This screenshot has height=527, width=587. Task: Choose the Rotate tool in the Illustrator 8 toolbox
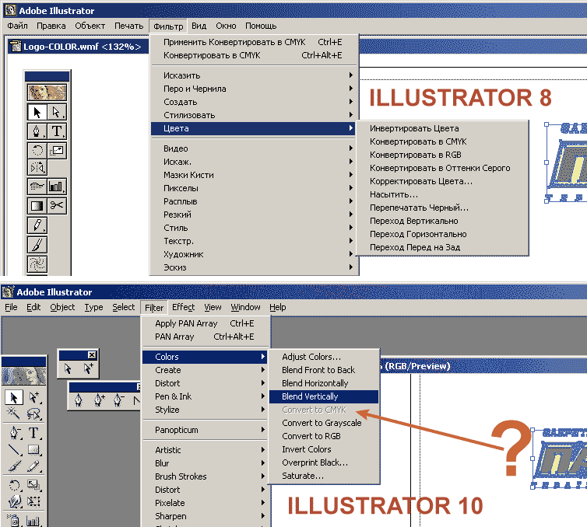point(37,151)
